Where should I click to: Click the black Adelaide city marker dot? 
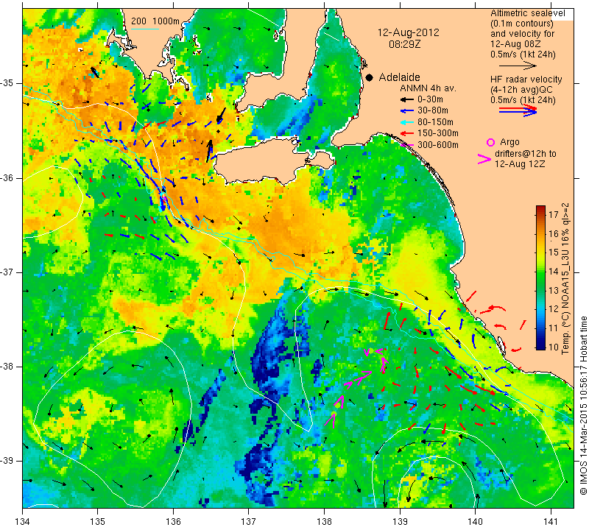tap(370, 78)
